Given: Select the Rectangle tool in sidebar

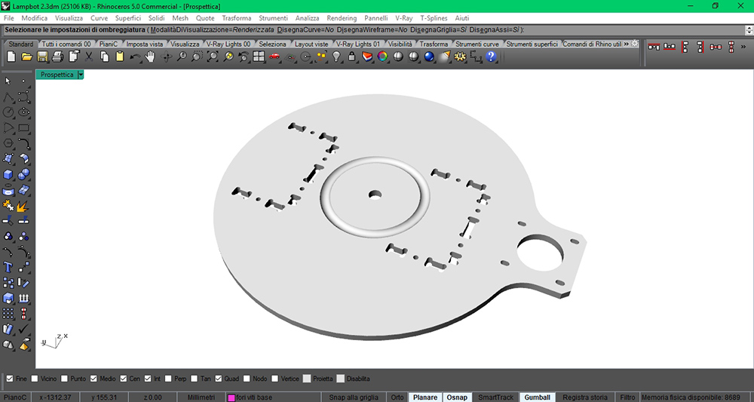Looking at the screenshot, I should pos(23,127).
